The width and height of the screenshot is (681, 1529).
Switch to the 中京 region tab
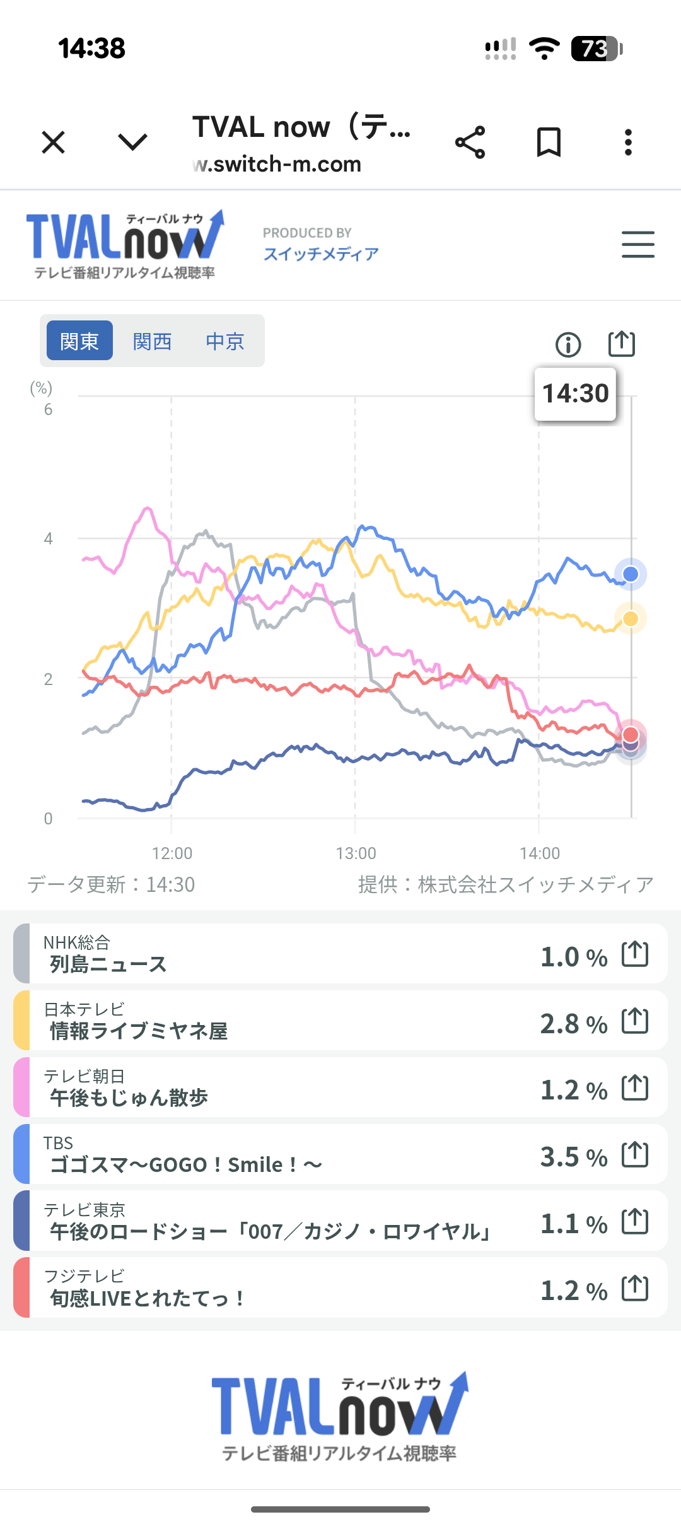pyautogui.click(x=225, y=341)
